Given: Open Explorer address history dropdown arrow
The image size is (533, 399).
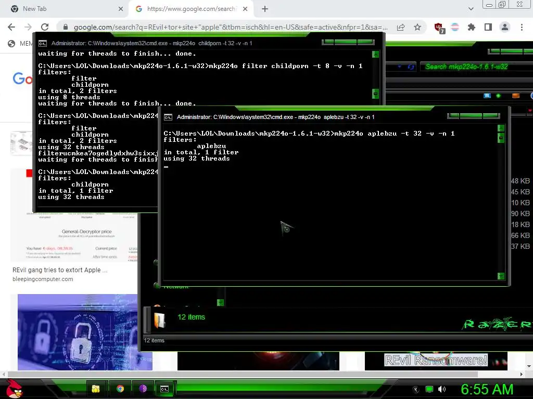Looking at the screenshot, I should click(399, 67).
